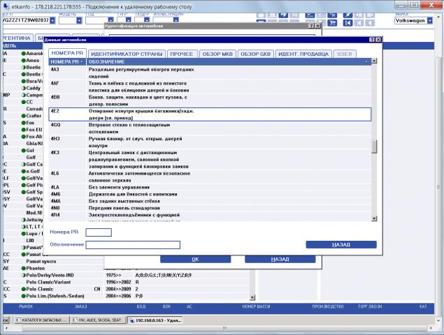Click НАЗАД in the identification dialog

point(280,259)
